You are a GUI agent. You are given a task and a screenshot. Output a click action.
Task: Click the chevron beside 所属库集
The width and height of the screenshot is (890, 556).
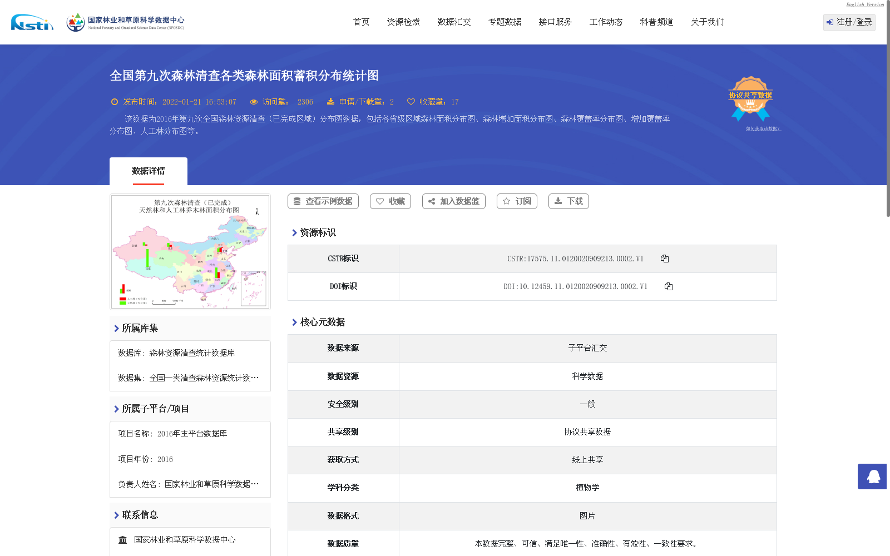116,329
